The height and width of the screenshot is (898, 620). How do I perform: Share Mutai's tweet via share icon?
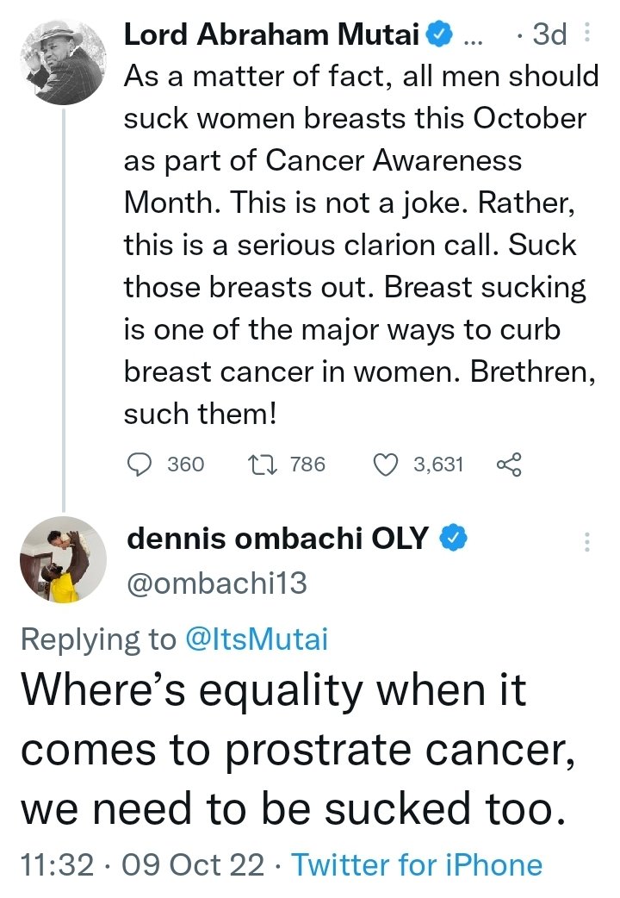pos(509,465)
